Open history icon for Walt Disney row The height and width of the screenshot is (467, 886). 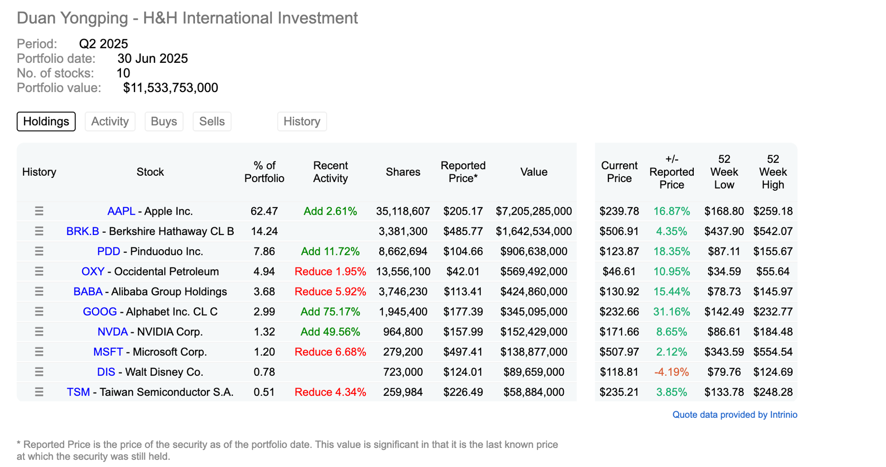(x=39, y=372)
